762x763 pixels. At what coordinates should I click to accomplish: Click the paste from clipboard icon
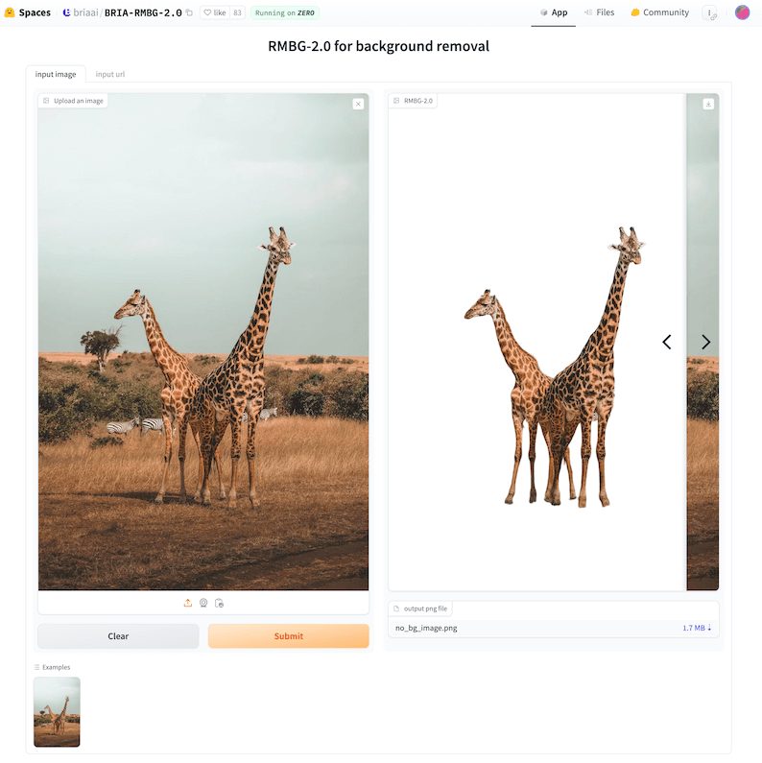click(x=220, y=603)
